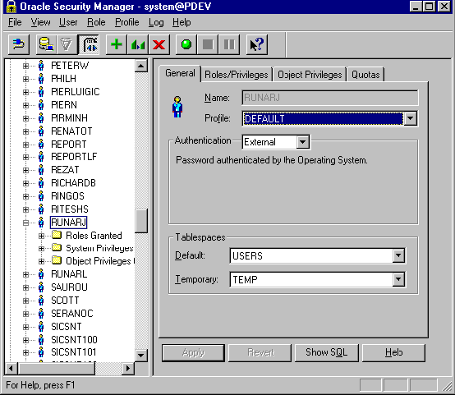Switch to the Roles/Privileges tab

click(x=237, y=75)
